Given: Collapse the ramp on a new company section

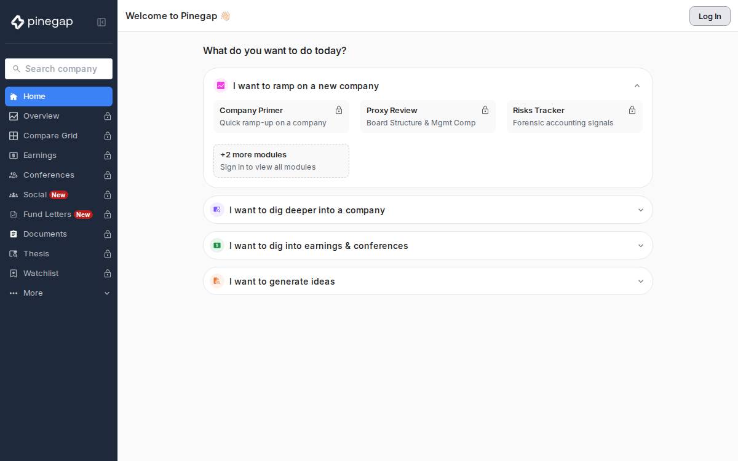Looking at the screenshot, I should pyautogui.click(x=637, y=86).
